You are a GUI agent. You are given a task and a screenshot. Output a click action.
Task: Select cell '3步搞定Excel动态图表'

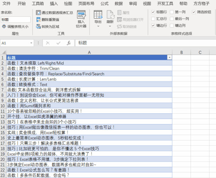point(89,165)
